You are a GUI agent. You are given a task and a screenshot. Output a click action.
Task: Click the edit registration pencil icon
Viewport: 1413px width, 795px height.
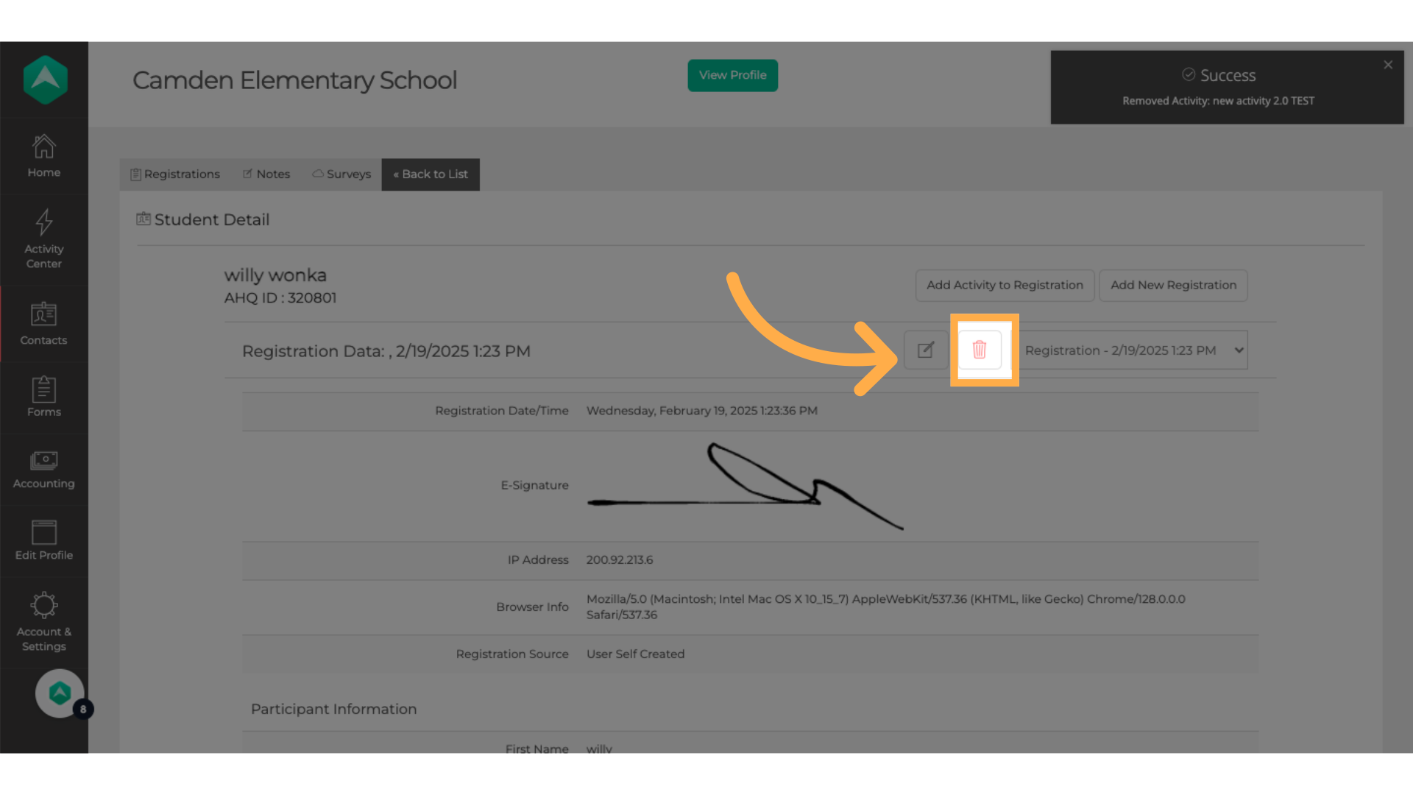click(x=926, y=350)
